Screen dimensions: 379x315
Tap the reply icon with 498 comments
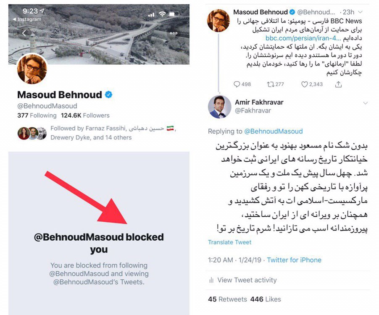[x=237, y=84]
